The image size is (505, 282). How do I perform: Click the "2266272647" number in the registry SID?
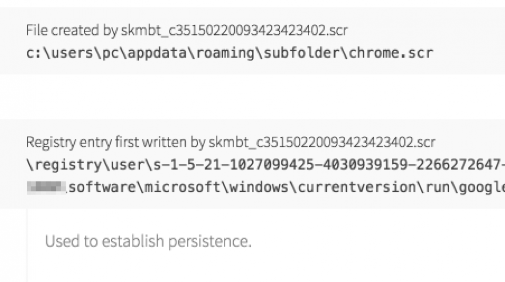459,166
